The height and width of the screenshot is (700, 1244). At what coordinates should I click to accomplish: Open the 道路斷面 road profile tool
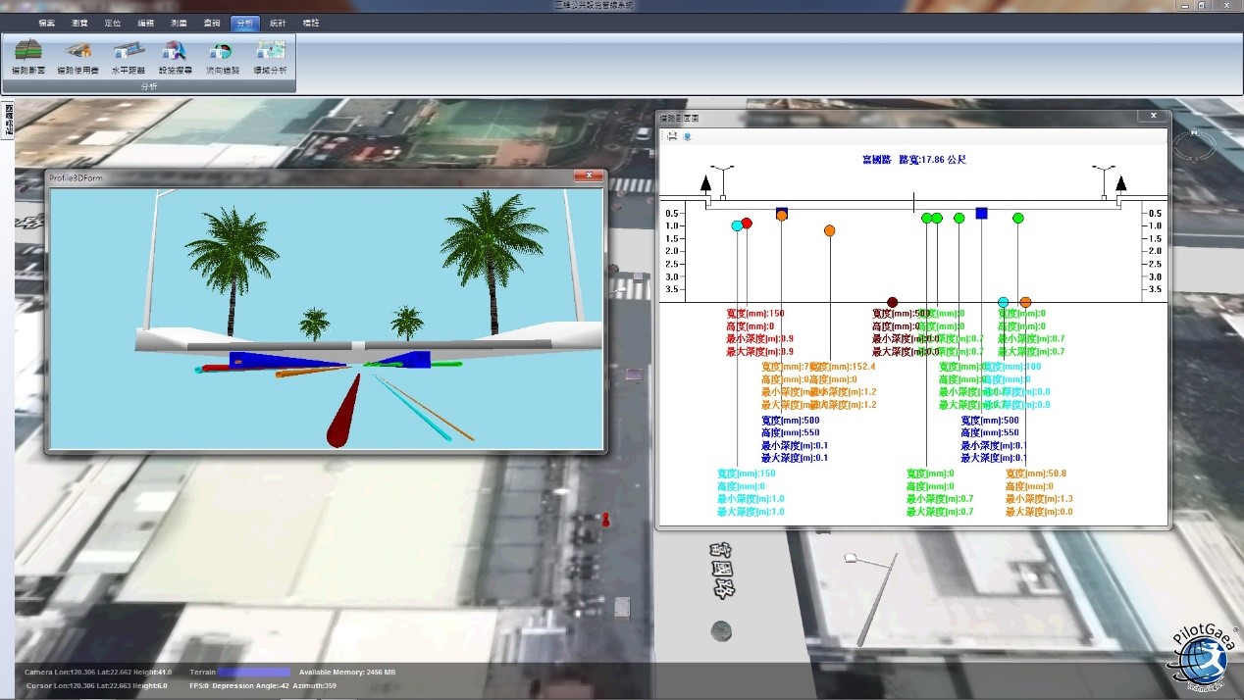click(x=28, y=57)
